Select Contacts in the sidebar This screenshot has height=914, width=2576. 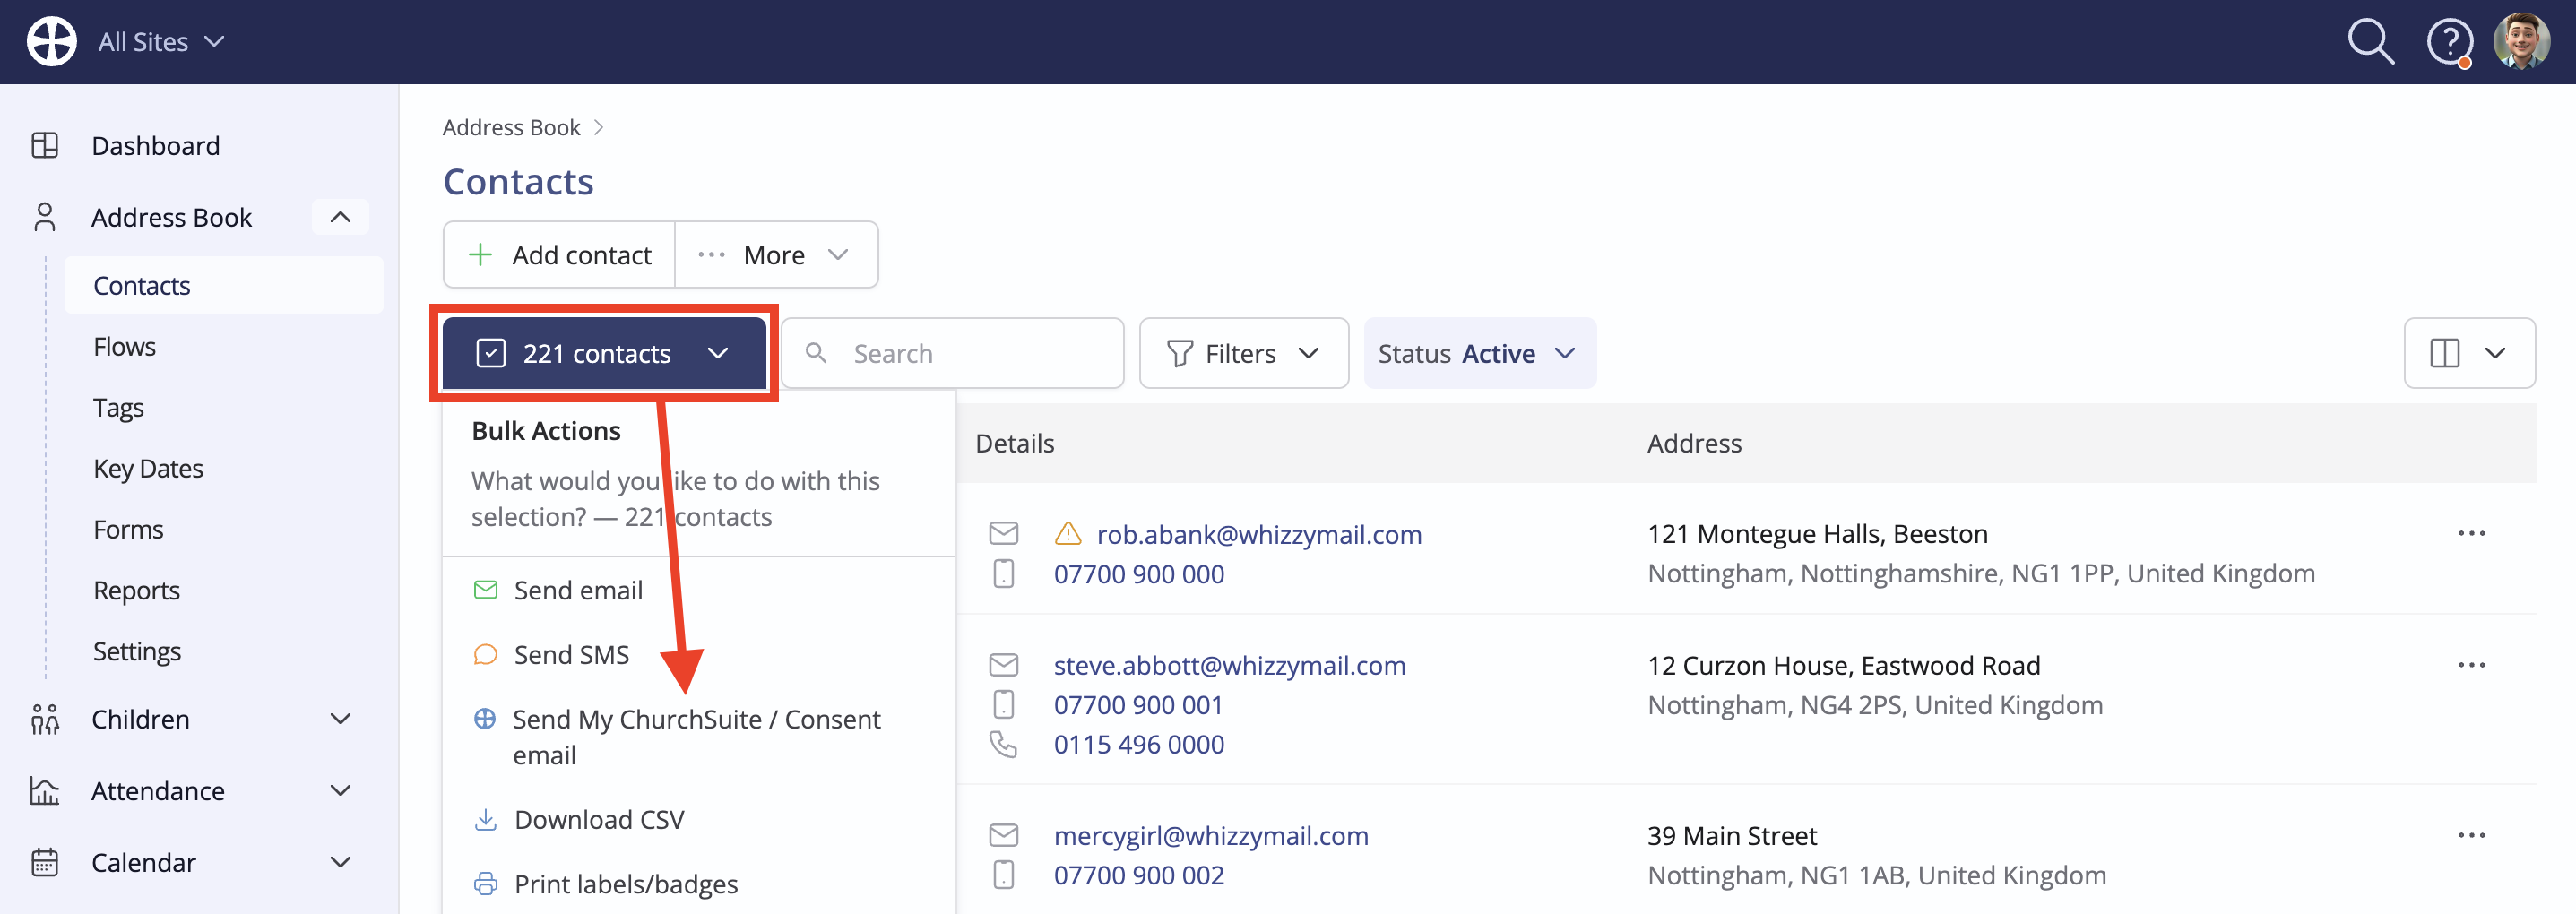223,286
